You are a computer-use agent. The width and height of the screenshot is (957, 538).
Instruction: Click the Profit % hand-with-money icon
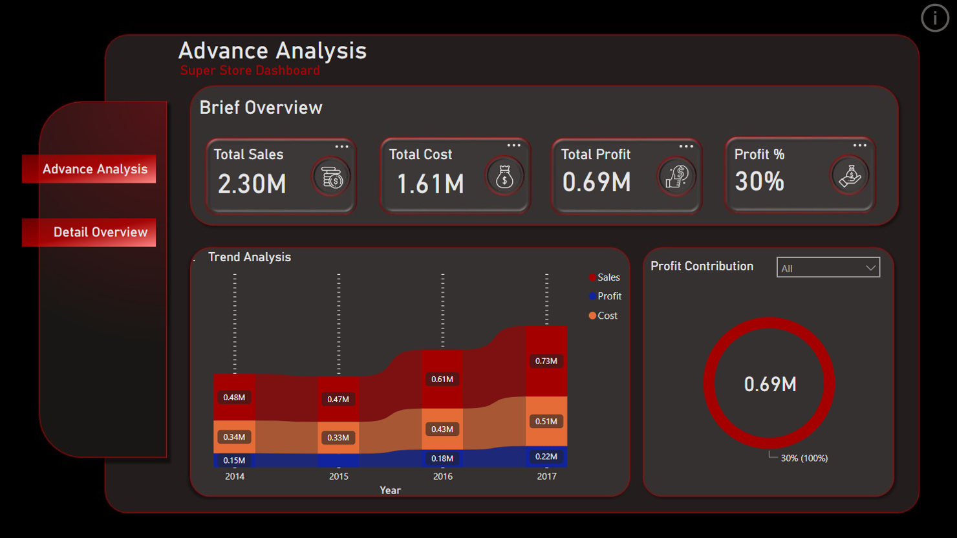pyautogui.click(x=850, y=176)
